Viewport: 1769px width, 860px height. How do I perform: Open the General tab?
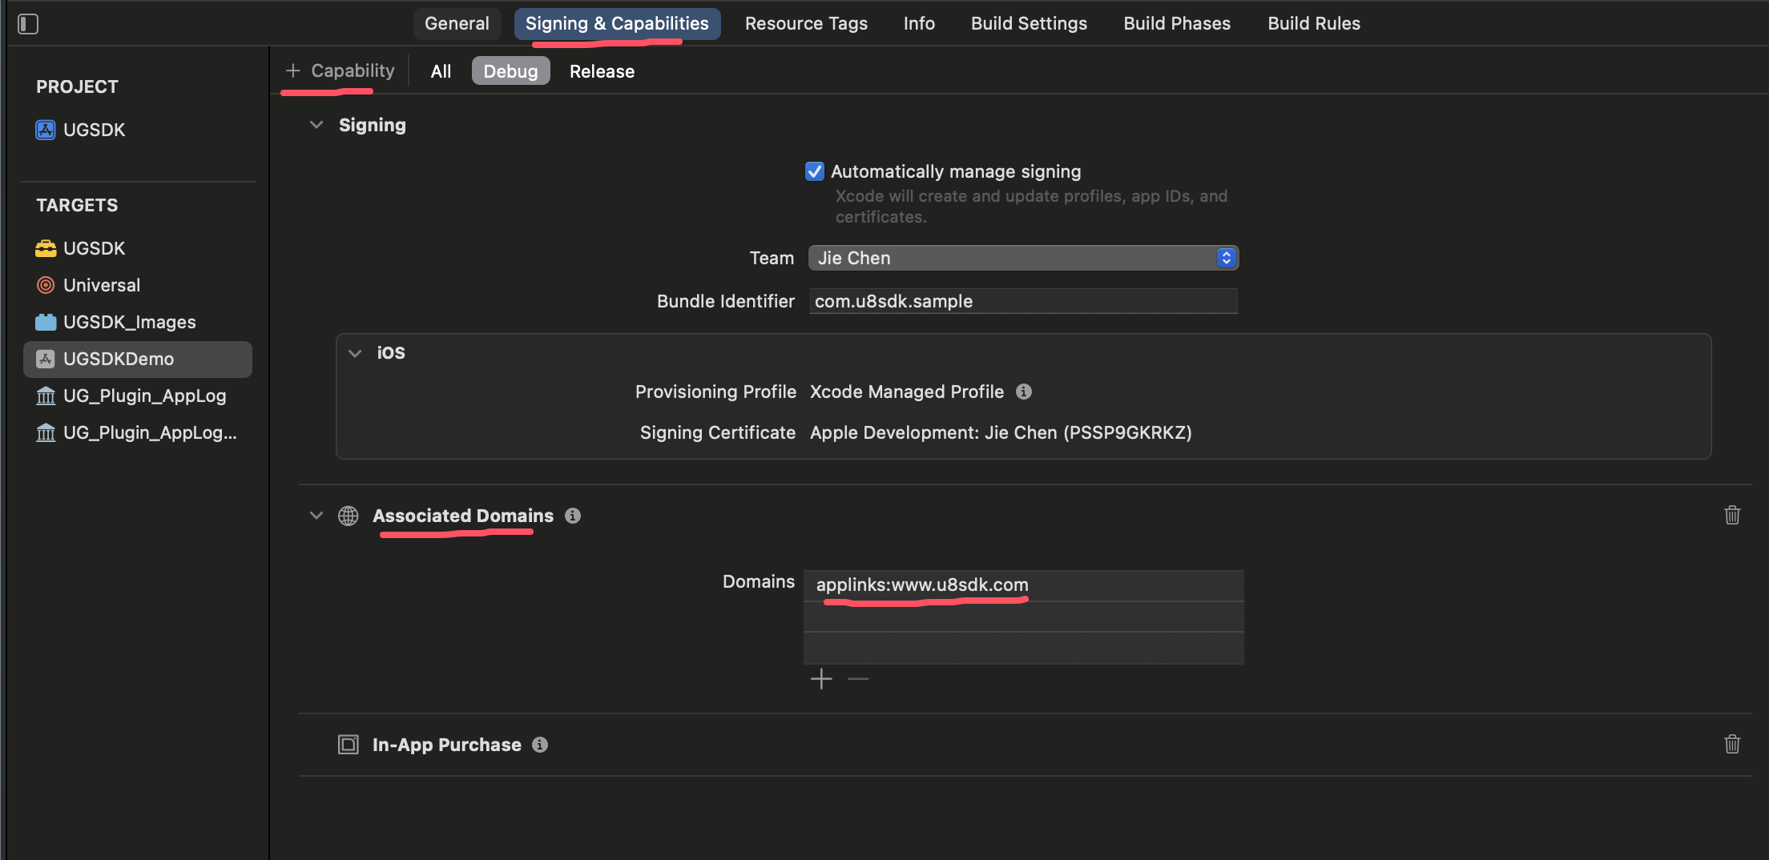pos(457,24)
